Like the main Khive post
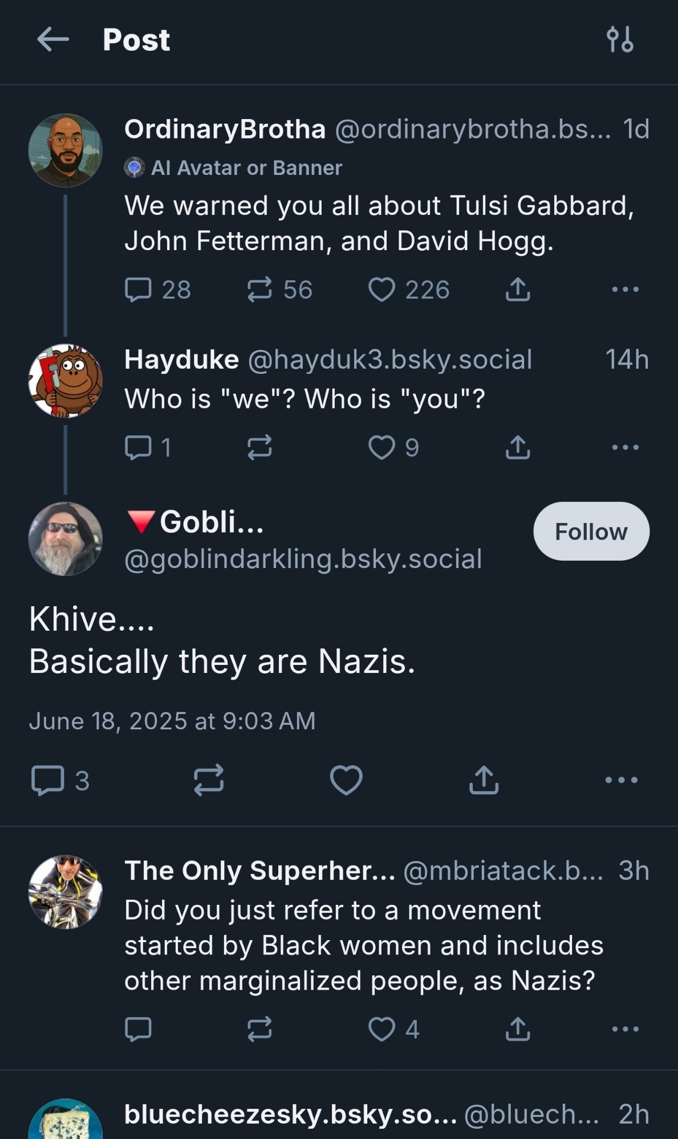The width and height of the screenshot is (678, 1139). (x=346, y=780)
